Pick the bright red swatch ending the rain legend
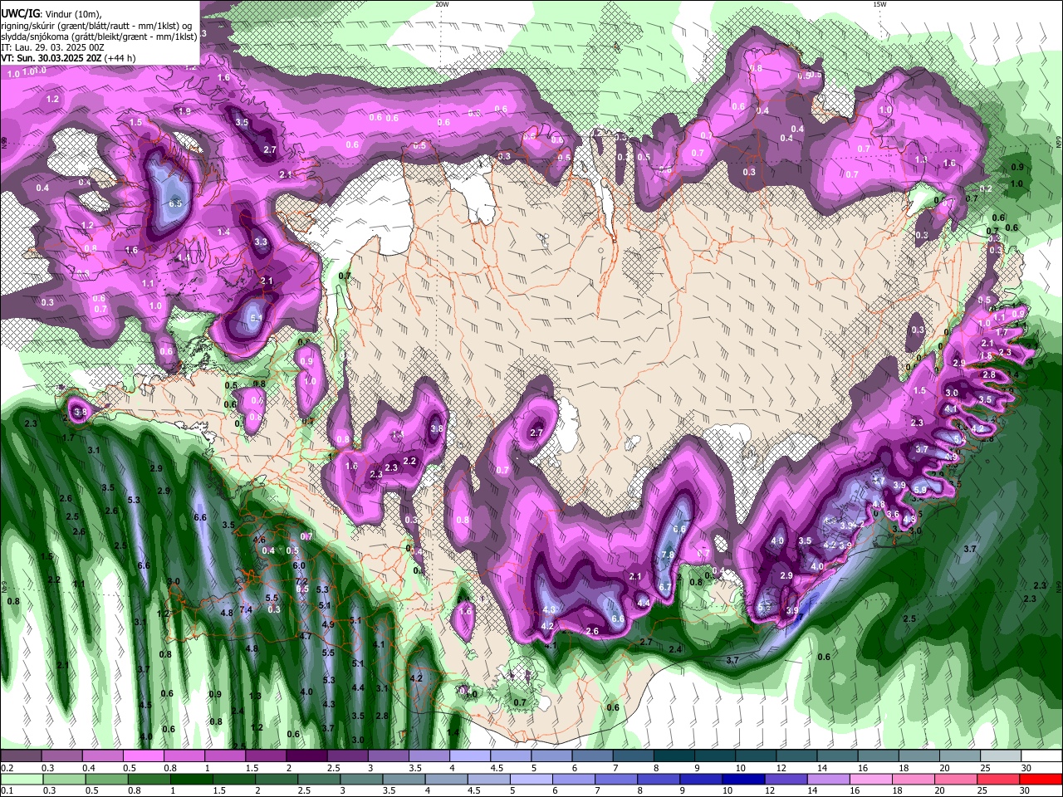The width and height of the screenshot is (1063, 797). [x=1041, y=780]
